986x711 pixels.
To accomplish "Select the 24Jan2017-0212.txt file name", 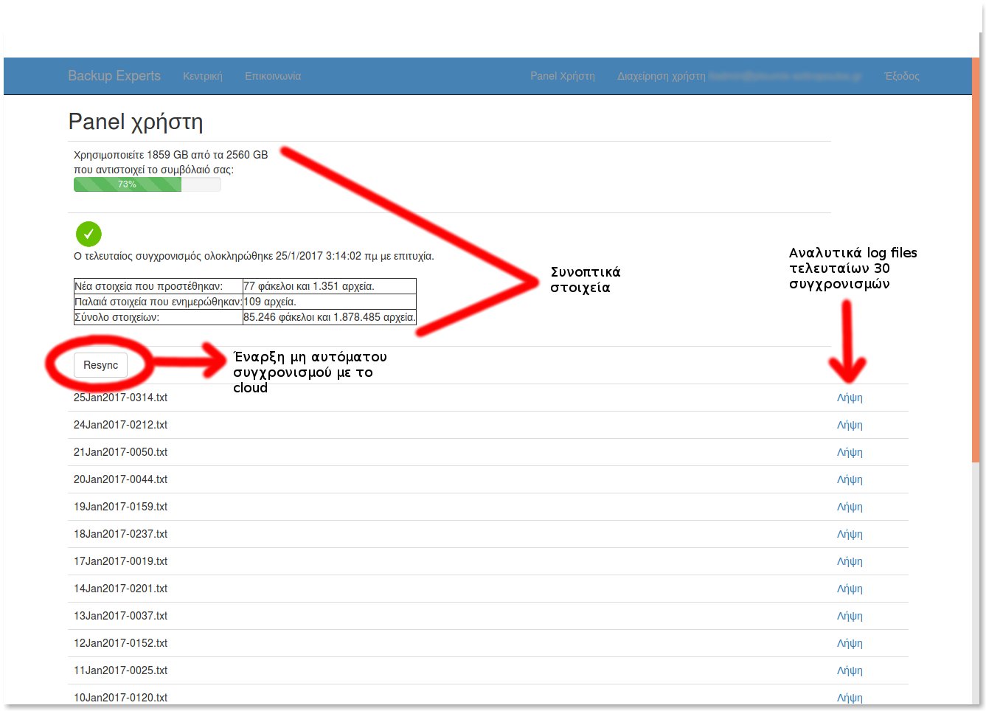I will coord(120,425).
